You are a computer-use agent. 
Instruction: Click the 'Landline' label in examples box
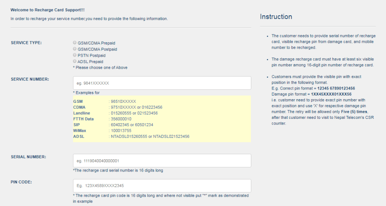click(x=82, y=113)
